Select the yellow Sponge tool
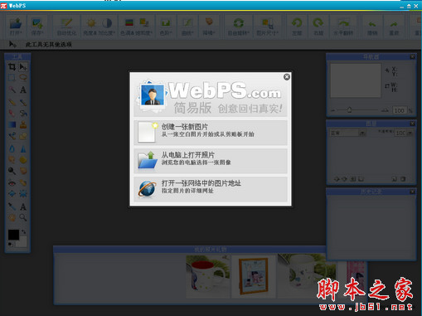Viewport: 422px width, 316px height. pyautogui.click(x=23, y=160)
